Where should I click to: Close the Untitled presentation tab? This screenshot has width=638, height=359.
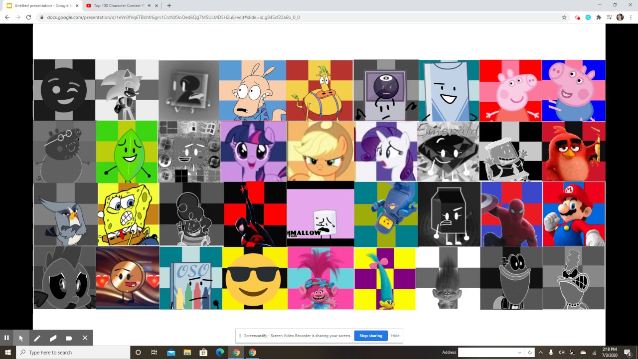[77, 5]
